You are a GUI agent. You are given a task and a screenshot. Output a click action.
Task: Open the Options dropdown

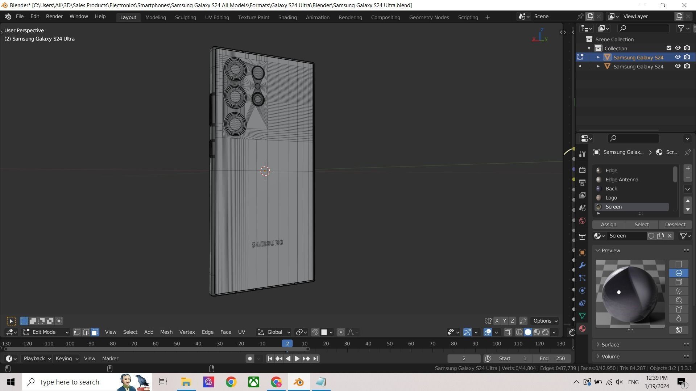545,321
